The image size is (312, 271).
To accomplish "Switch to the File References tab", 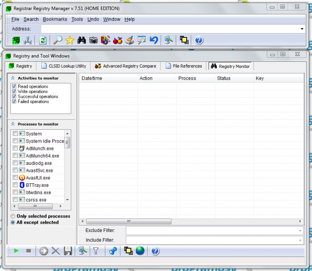I will point(184,66).
